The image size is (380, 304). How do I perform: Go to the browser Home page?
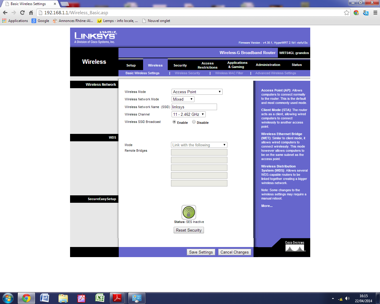tap(31, 13)
